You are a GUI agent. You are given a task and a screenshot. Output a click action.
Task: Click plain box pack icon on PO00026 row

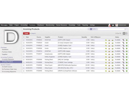(x=109, y=49)
